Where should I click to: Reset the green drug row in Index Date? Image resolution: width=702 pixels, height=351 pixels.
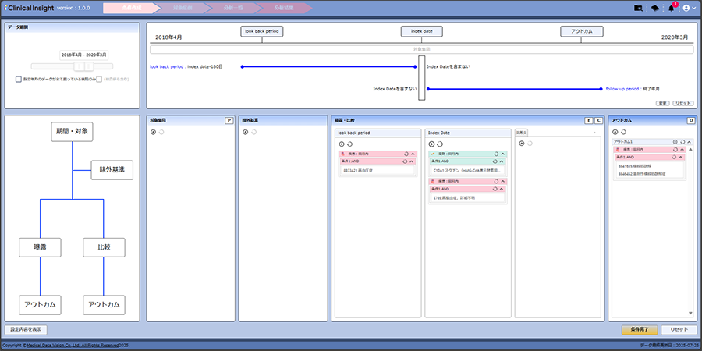coord(496,154)
